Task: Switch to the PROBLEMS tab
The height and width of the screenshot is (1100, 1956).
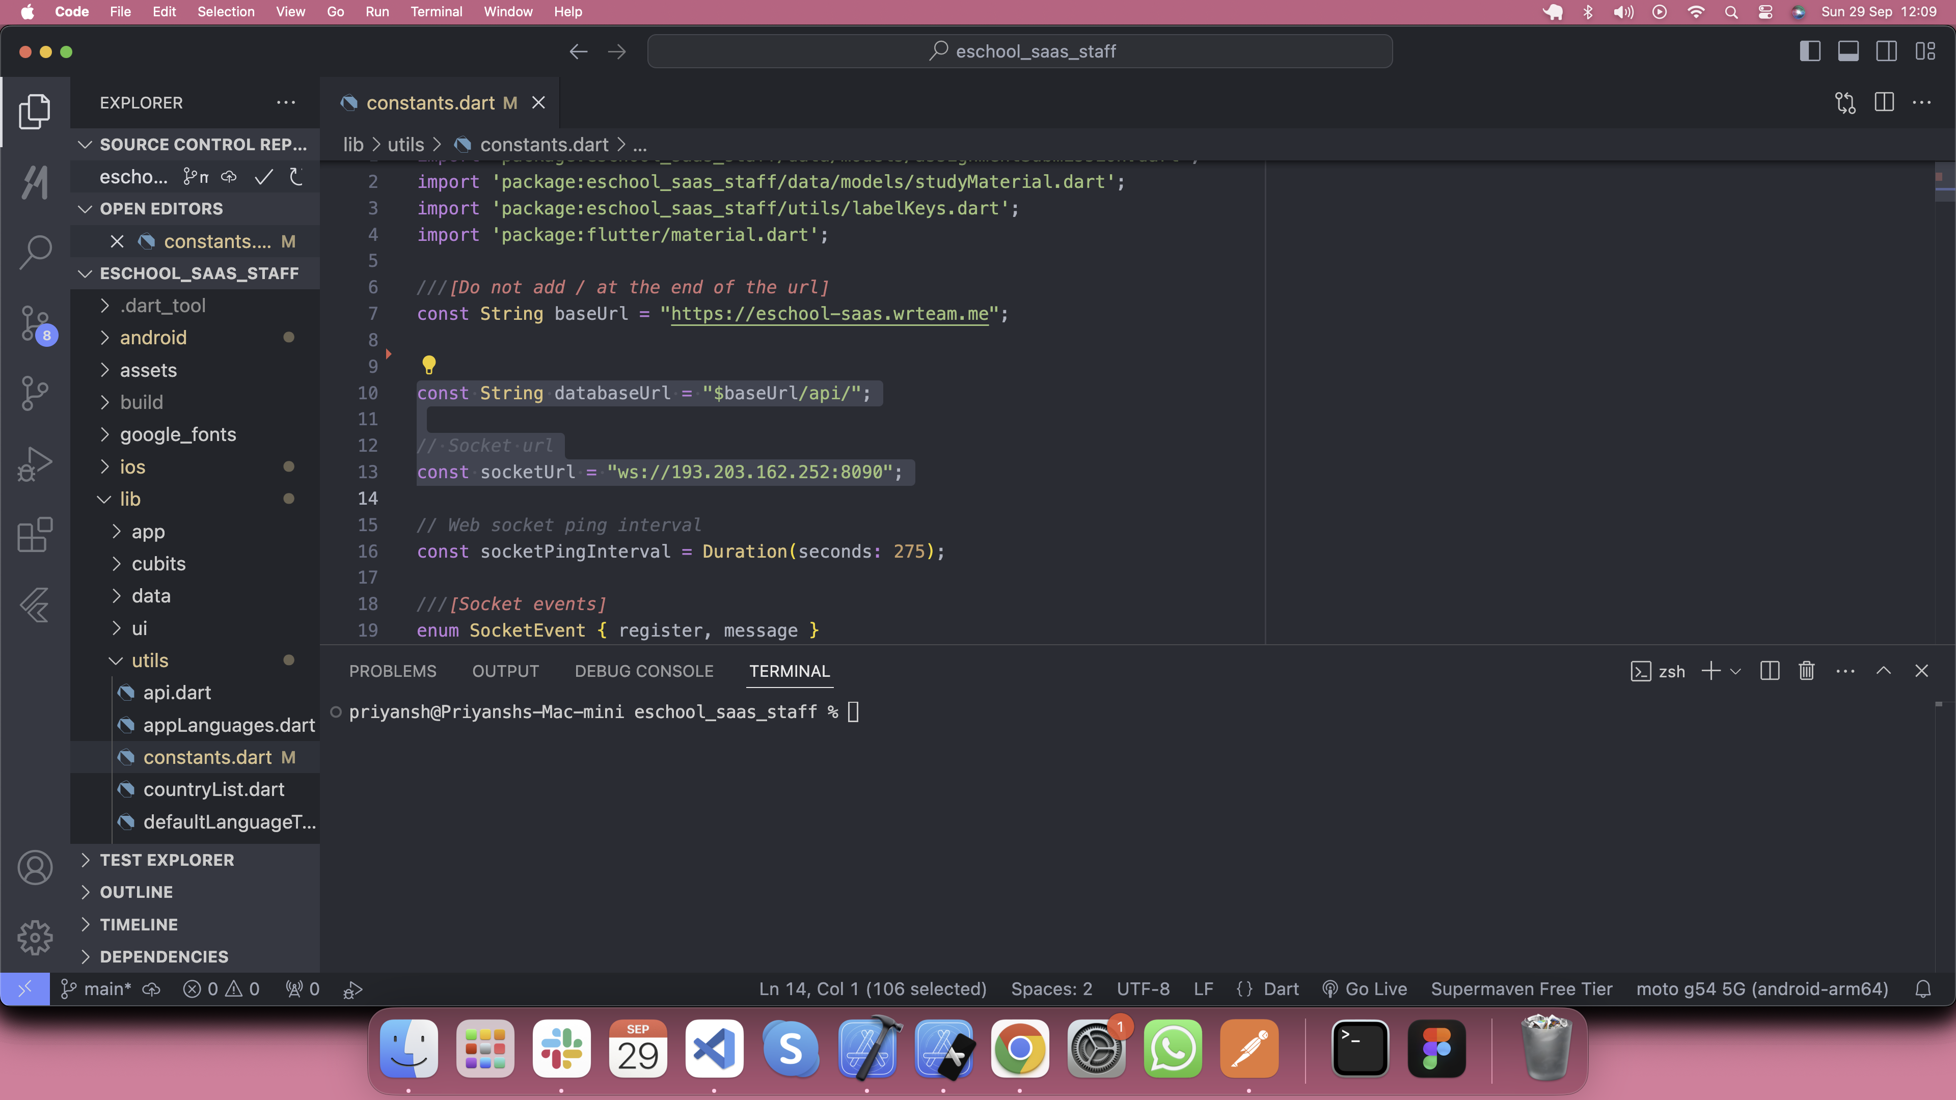Action: tap(393, 671)
